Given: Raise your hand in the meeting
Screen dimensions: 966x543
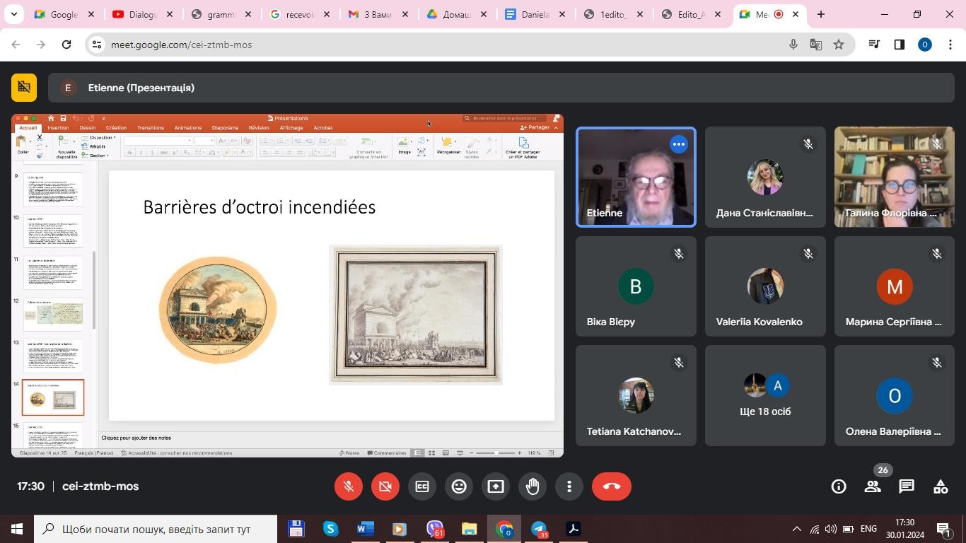Looking at the screenshot, I should (x=533, y=486).
